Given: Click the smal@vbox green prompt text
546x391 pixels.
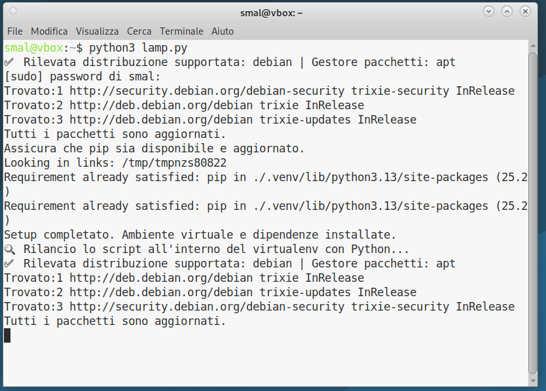Looking at the screenshot, I should click(x=33, y=48).
